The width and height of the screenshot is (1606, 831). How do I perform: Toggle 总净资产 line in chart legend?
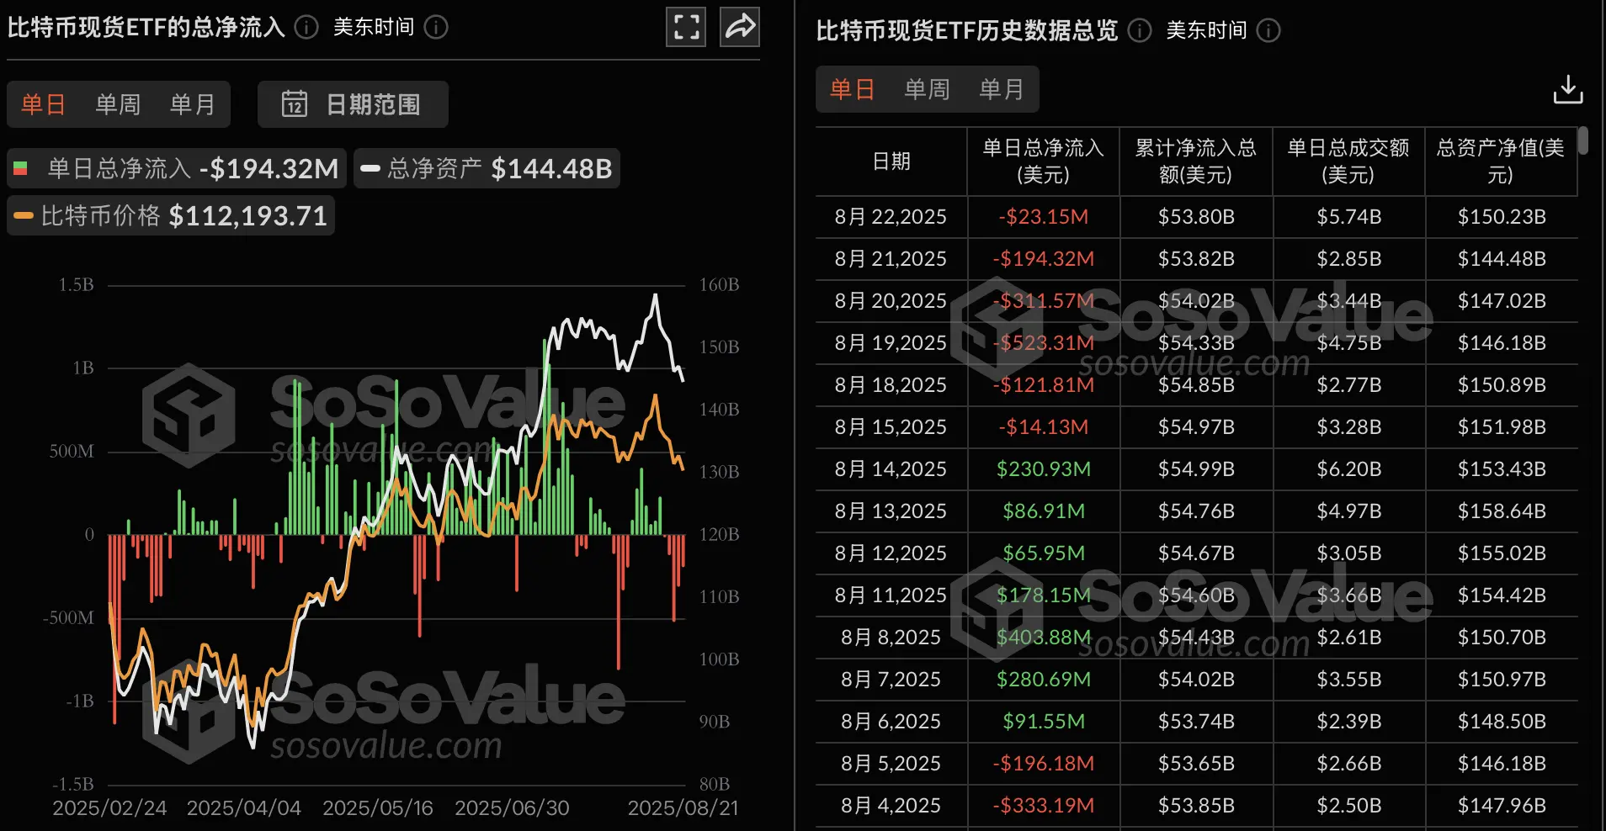(487, 169)
